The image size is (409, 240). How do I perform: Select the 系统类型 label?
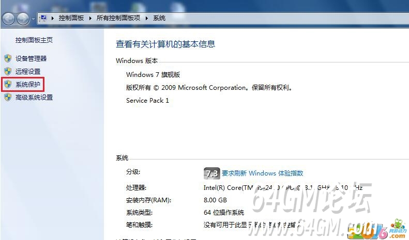click(x=139, y=213)
